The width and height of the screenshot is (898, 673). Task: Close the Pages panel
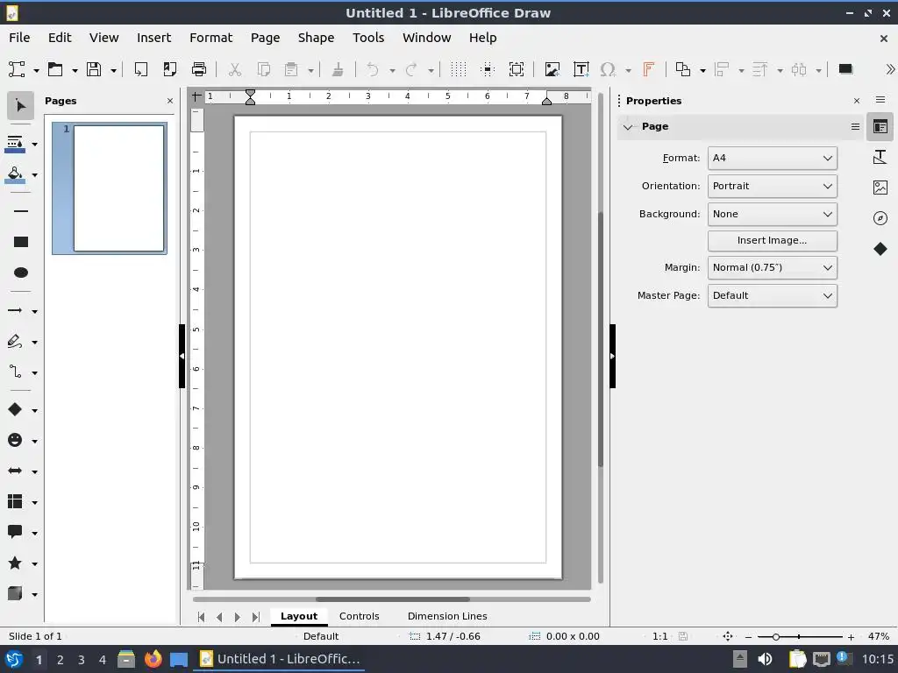click(x=170, y=101)
